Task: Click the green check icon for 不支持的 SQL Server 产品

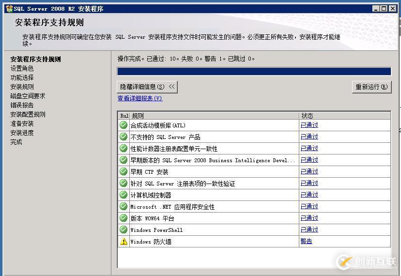Action: coord(123,137)
